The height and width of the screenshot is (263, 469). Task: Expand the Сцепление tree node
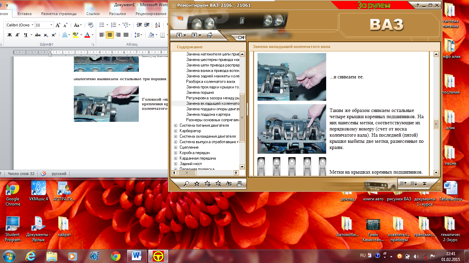coord(176,147)
